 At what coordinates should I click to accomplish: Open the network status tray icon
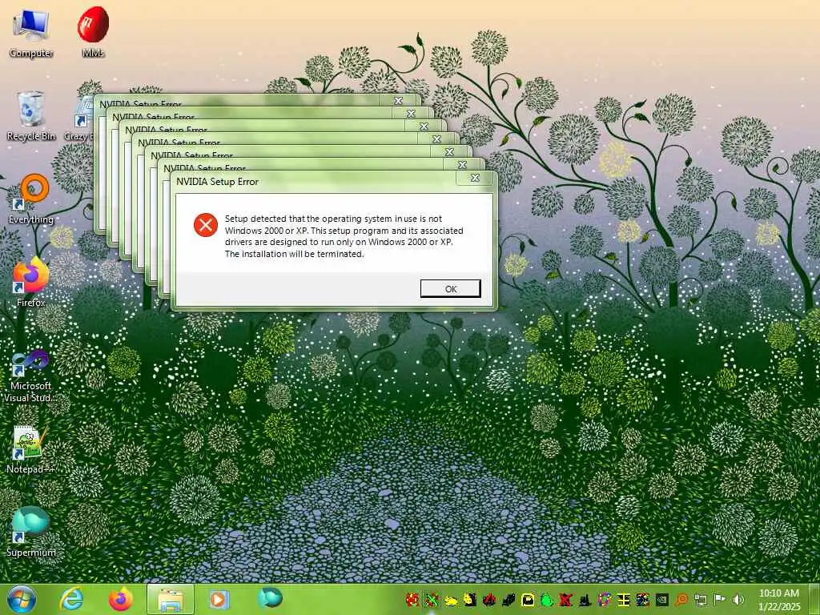click(700, 599)
